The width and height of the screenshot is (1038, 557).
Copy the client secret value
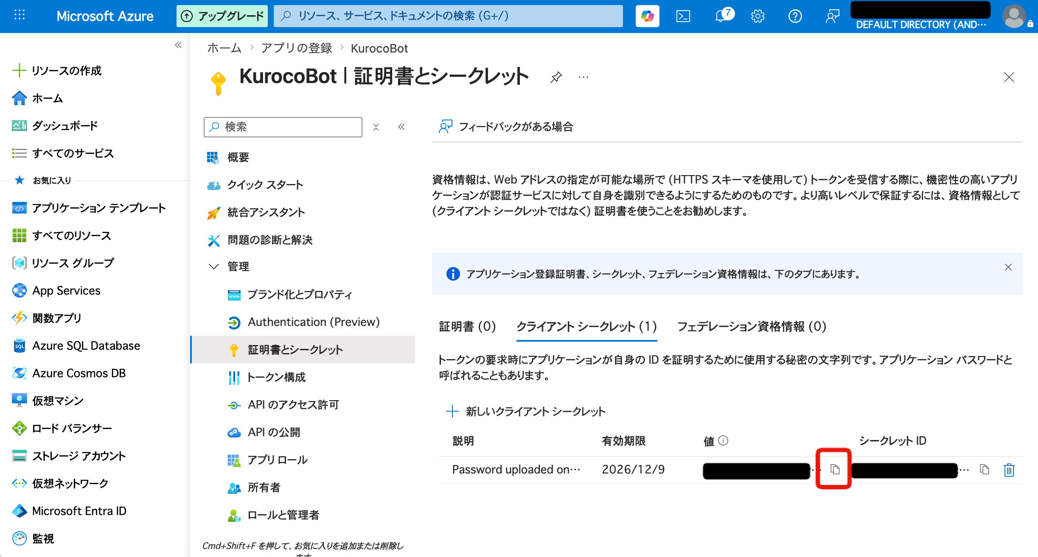point(835,469)
